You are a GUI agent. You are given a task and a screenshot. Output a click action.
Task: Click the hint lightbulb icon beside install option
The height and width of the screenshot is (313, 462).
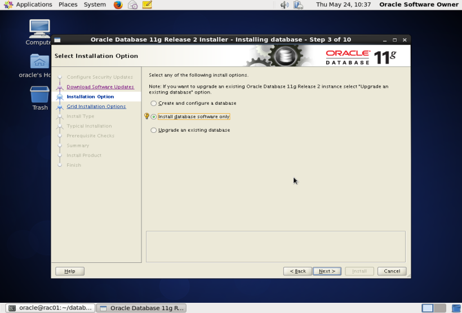coord(146,116)
